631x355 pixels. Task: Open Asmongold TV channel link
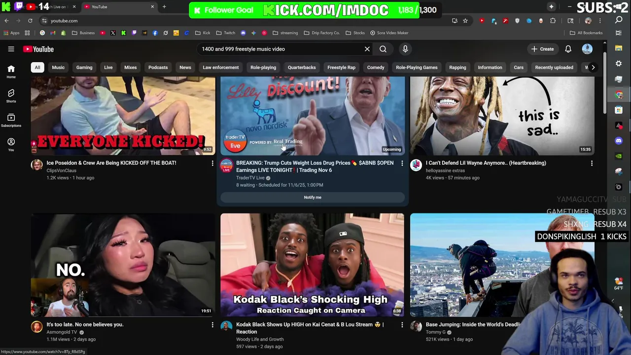62,332
